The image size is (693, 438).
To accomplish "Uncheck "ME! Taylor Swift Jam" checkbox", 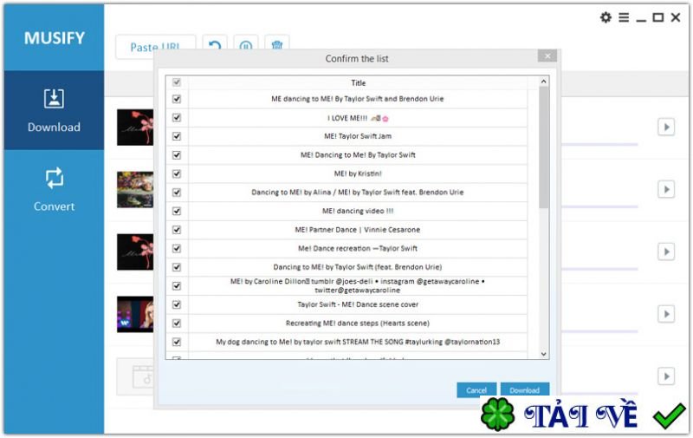I will pos(177,136).
